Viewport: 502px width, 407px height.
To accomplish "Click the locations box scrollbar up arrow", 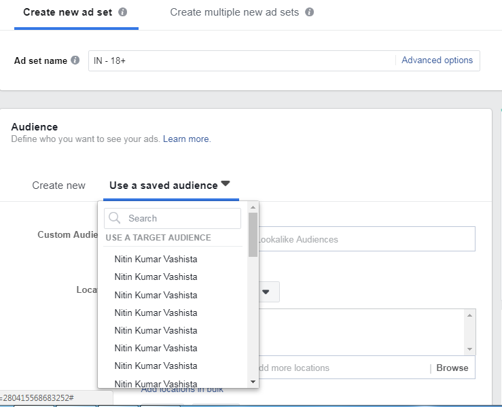I will click(x=469, y=315).
